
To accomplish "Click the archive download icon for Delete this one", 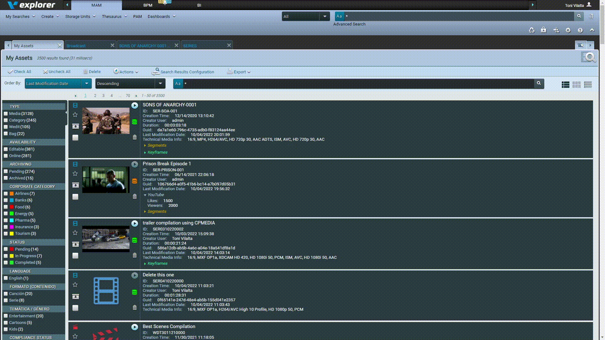I will [x=75, y=296].
